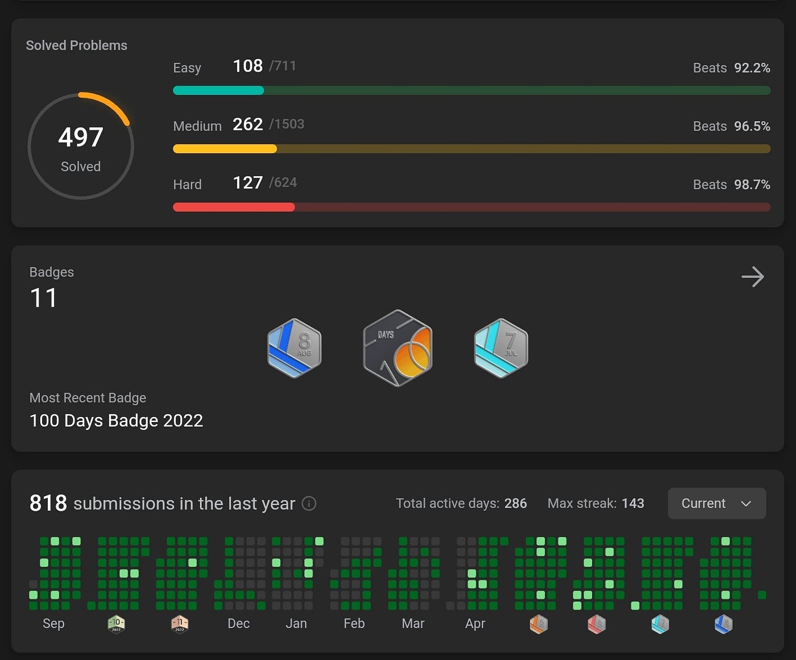The height and width of the screenshot is (660, 796).
Task: Click the 497 Solved circular chart
Action: [81, 147]
